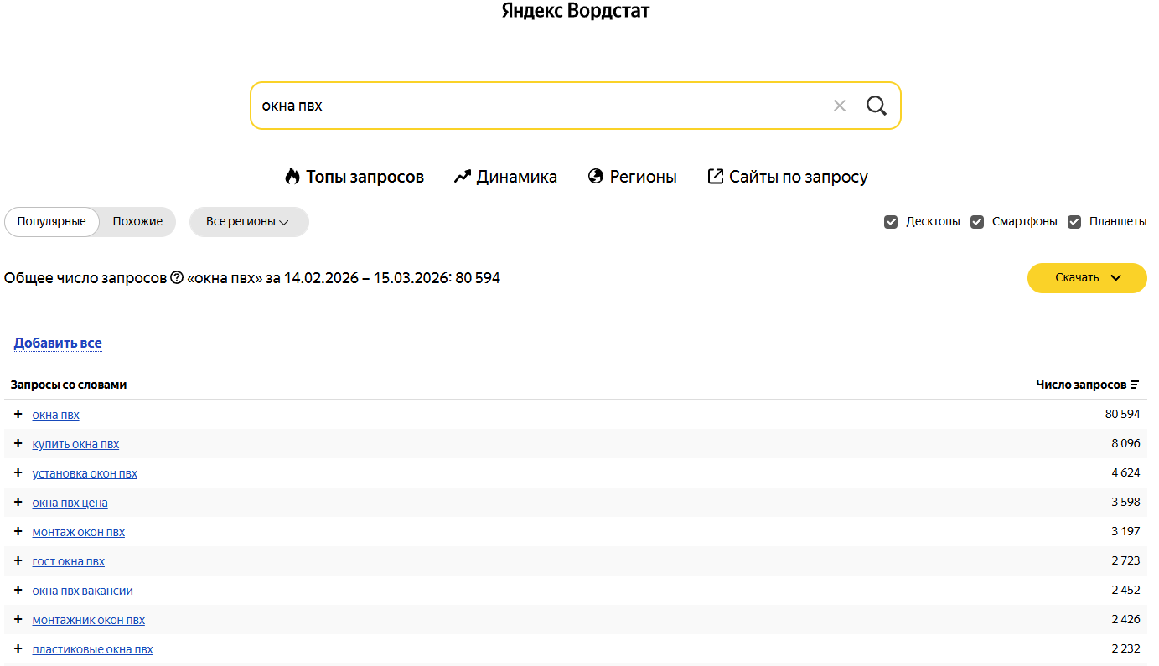Screen dimensions: 1159x666
Task: Click the magnifier search icon
Action: point(877,106)
